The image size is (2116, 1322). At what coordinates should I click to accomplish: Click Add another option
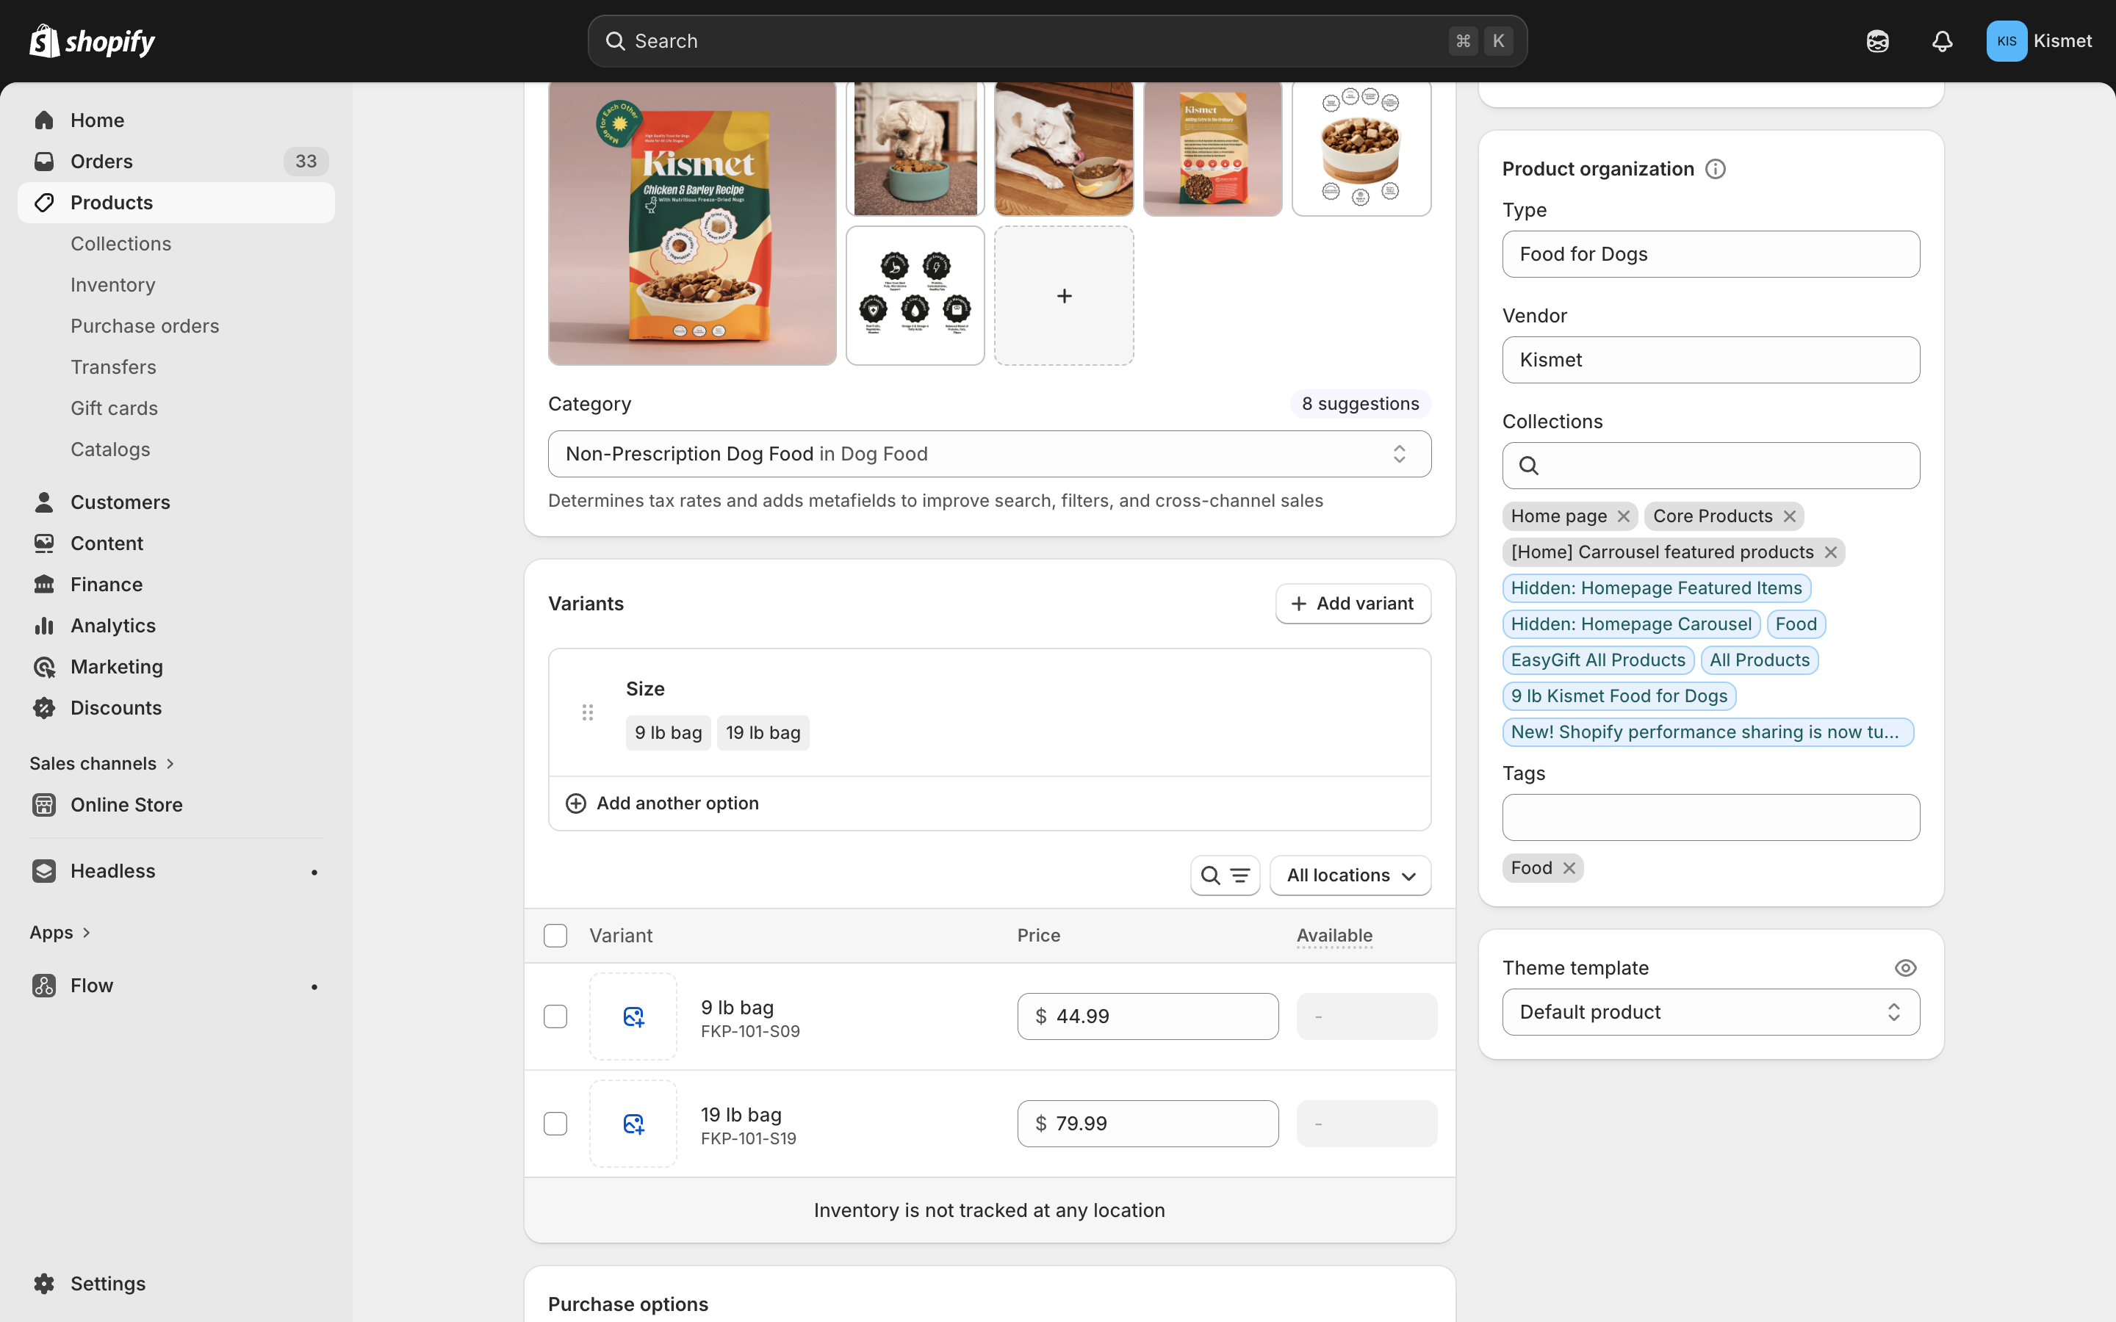[x=662, y=803]
